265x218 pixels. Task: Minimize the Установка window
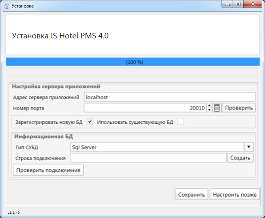227,4
